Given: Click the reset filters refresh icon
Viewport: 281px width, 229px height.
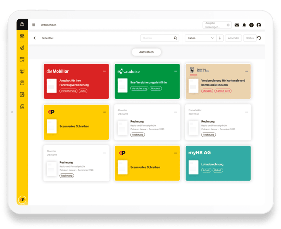Looking at the screenshot, I should pos(259,38).
